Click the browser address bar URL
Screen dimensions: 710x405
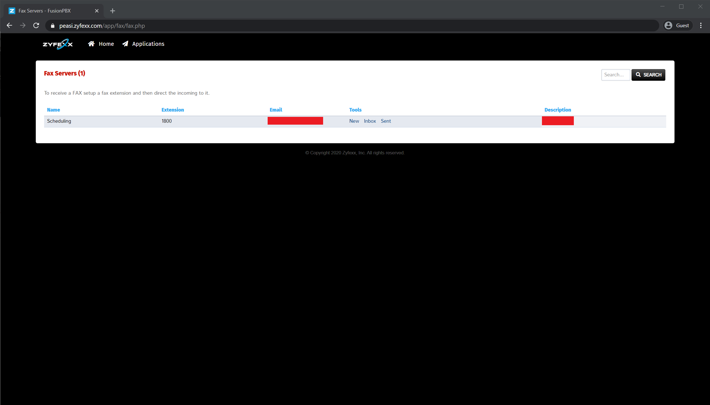[x=102, y=26]
